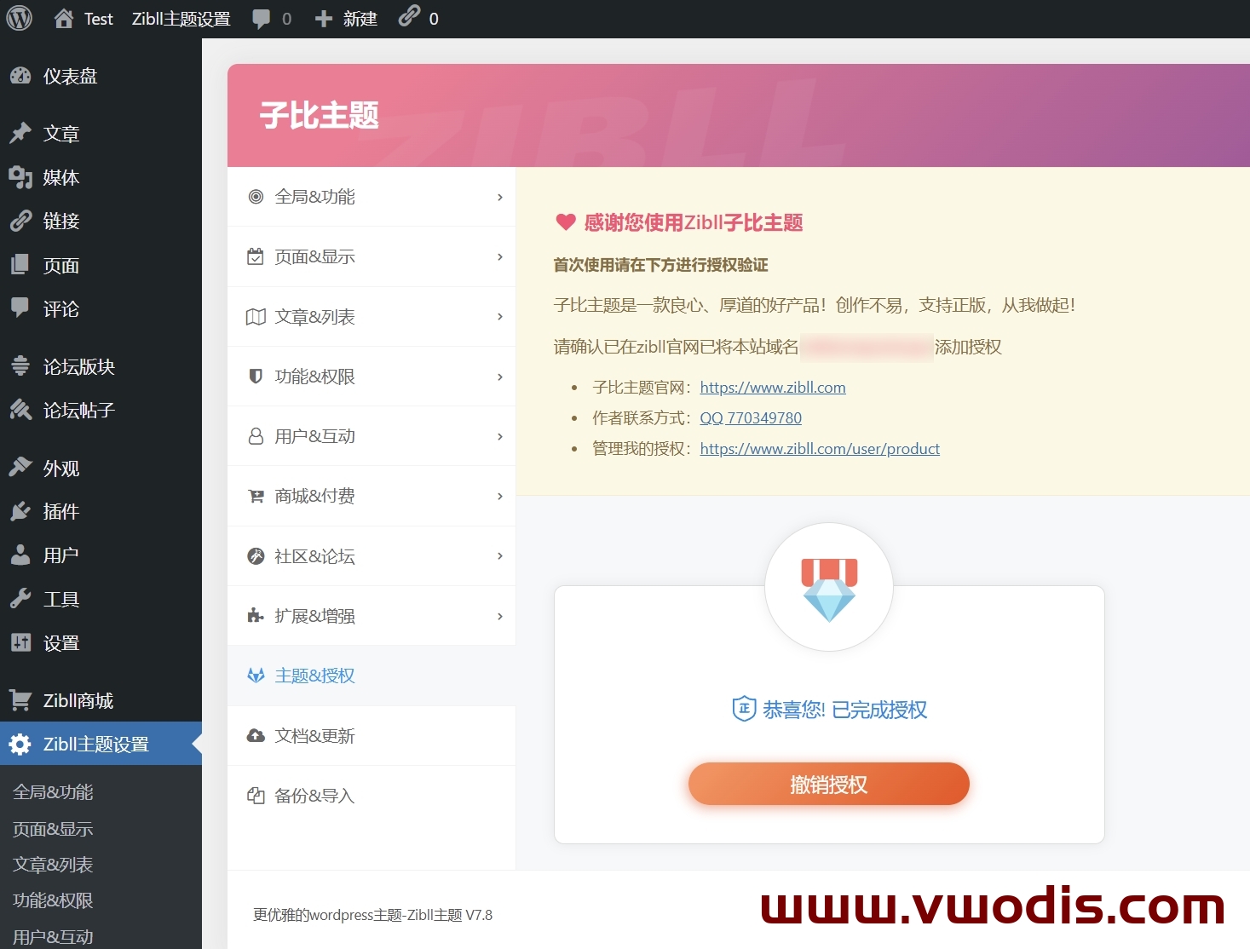Click the comments bubble in admin bar
This screenshot has height=949, width=1250.
point(262,18)
